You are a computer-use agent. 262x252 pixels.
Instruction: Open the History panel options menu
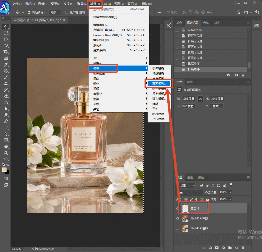click(x=248, y=23)
